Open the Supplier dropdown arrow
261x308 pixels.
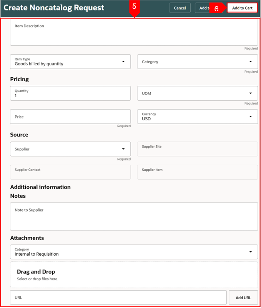click(123, 149)
